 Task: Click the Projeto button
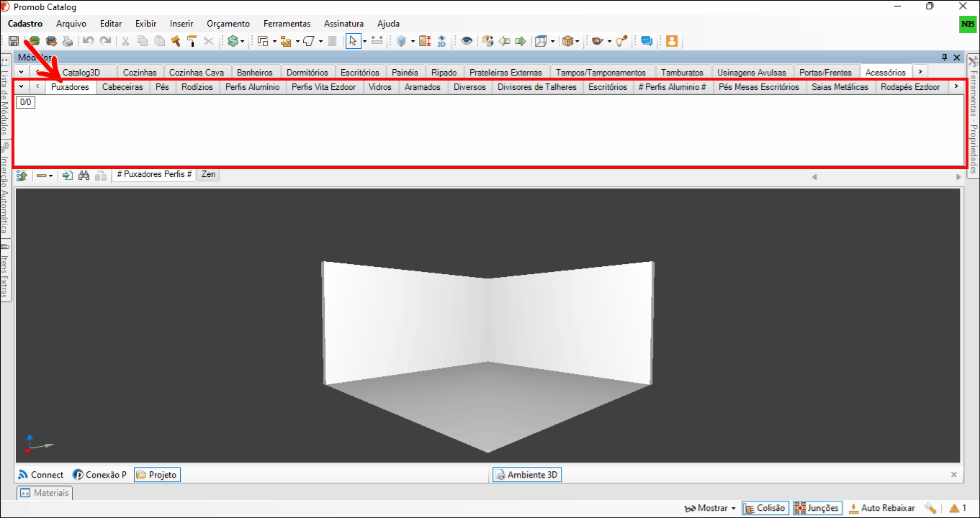pyautogui.click(x=157, y=475)
